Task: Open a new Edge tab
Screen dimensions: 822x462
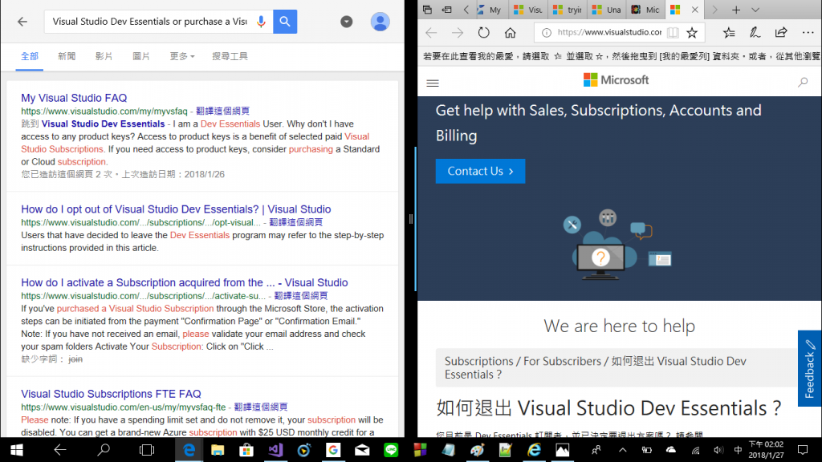Action: (736, 10)
